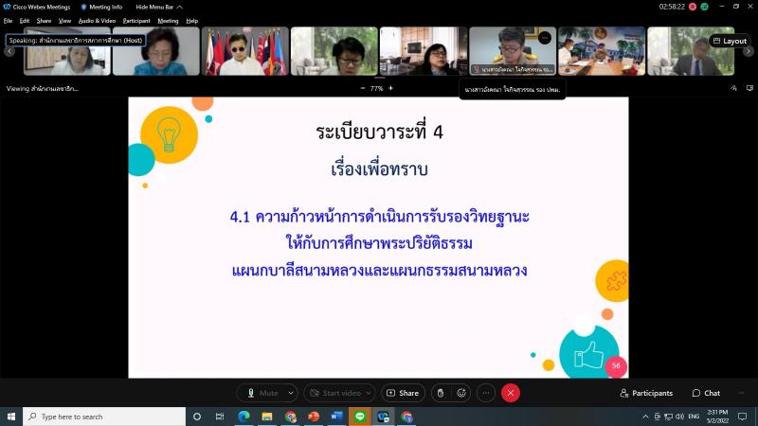Open the Layout options
The image size is (758, 426).
point(730,41)
